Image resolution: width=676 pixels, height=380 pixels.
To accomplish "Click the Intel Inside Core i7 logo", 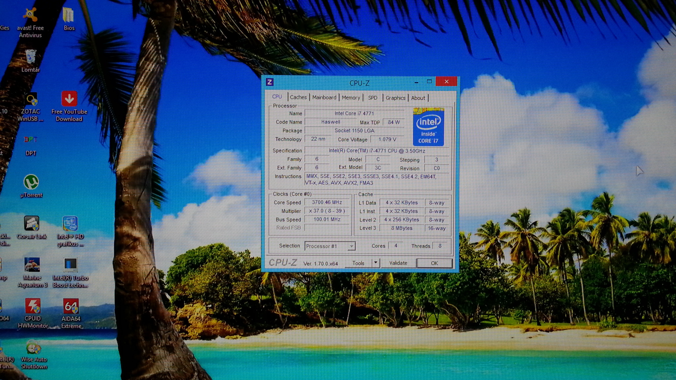I will pyautogui.click(x=428, y=127).
